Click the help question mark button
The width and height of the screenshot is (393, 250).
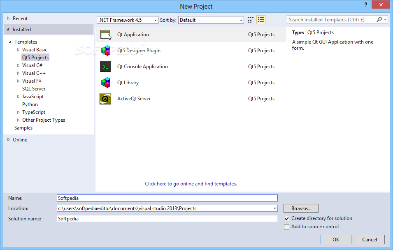click(x=366, y=5)
